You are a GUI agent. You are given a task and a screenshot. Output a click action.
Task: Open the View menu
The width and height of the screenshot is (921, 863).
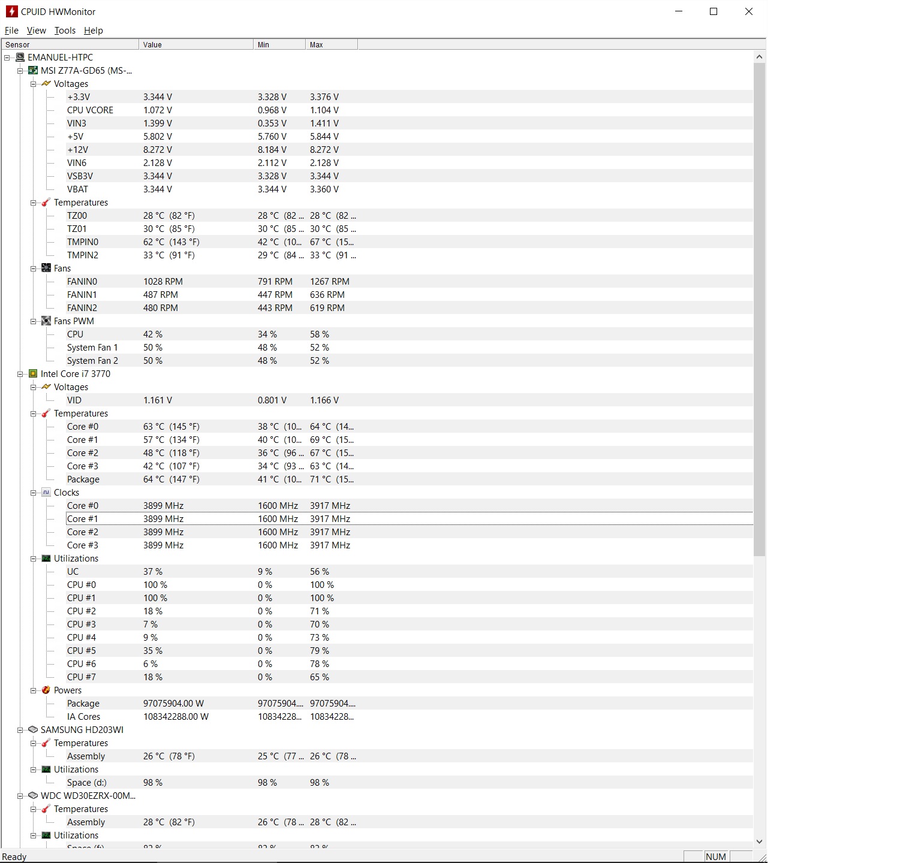click(36, 31)
